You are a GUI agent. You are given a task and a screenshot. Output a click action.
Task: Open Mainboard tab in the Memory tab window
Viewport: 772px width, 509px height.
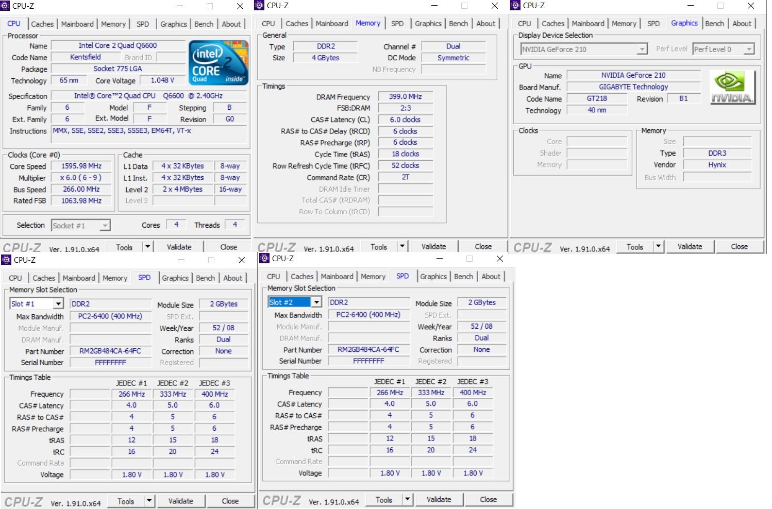[332, 24]
